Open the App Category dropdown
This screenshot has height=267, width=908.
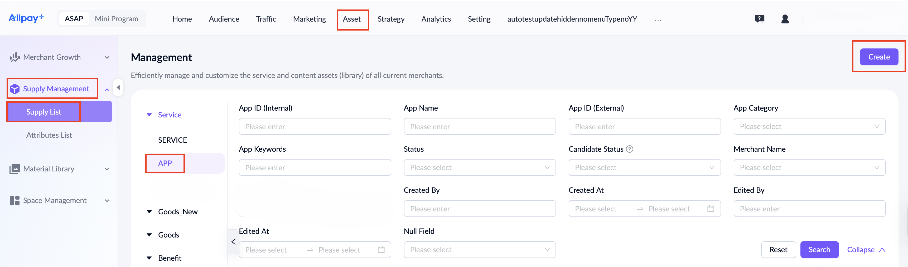coord(809,126)
